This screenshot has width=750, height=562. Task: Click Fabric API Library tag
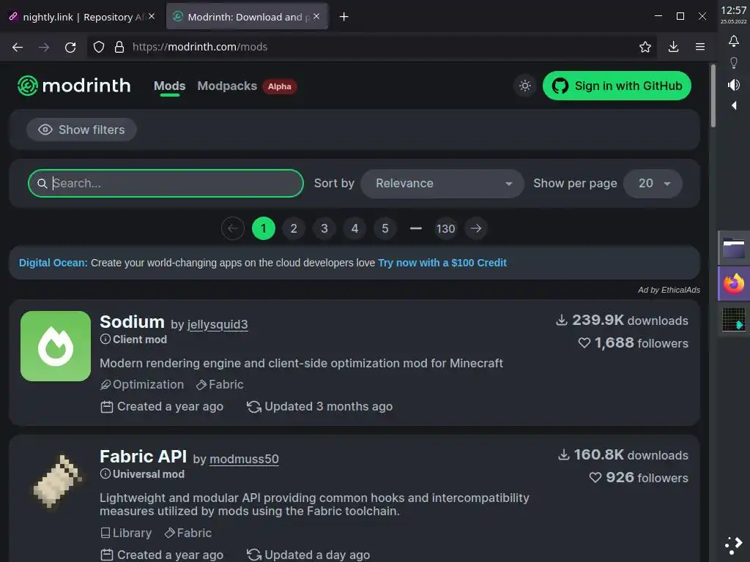click(x=126, y=533)
